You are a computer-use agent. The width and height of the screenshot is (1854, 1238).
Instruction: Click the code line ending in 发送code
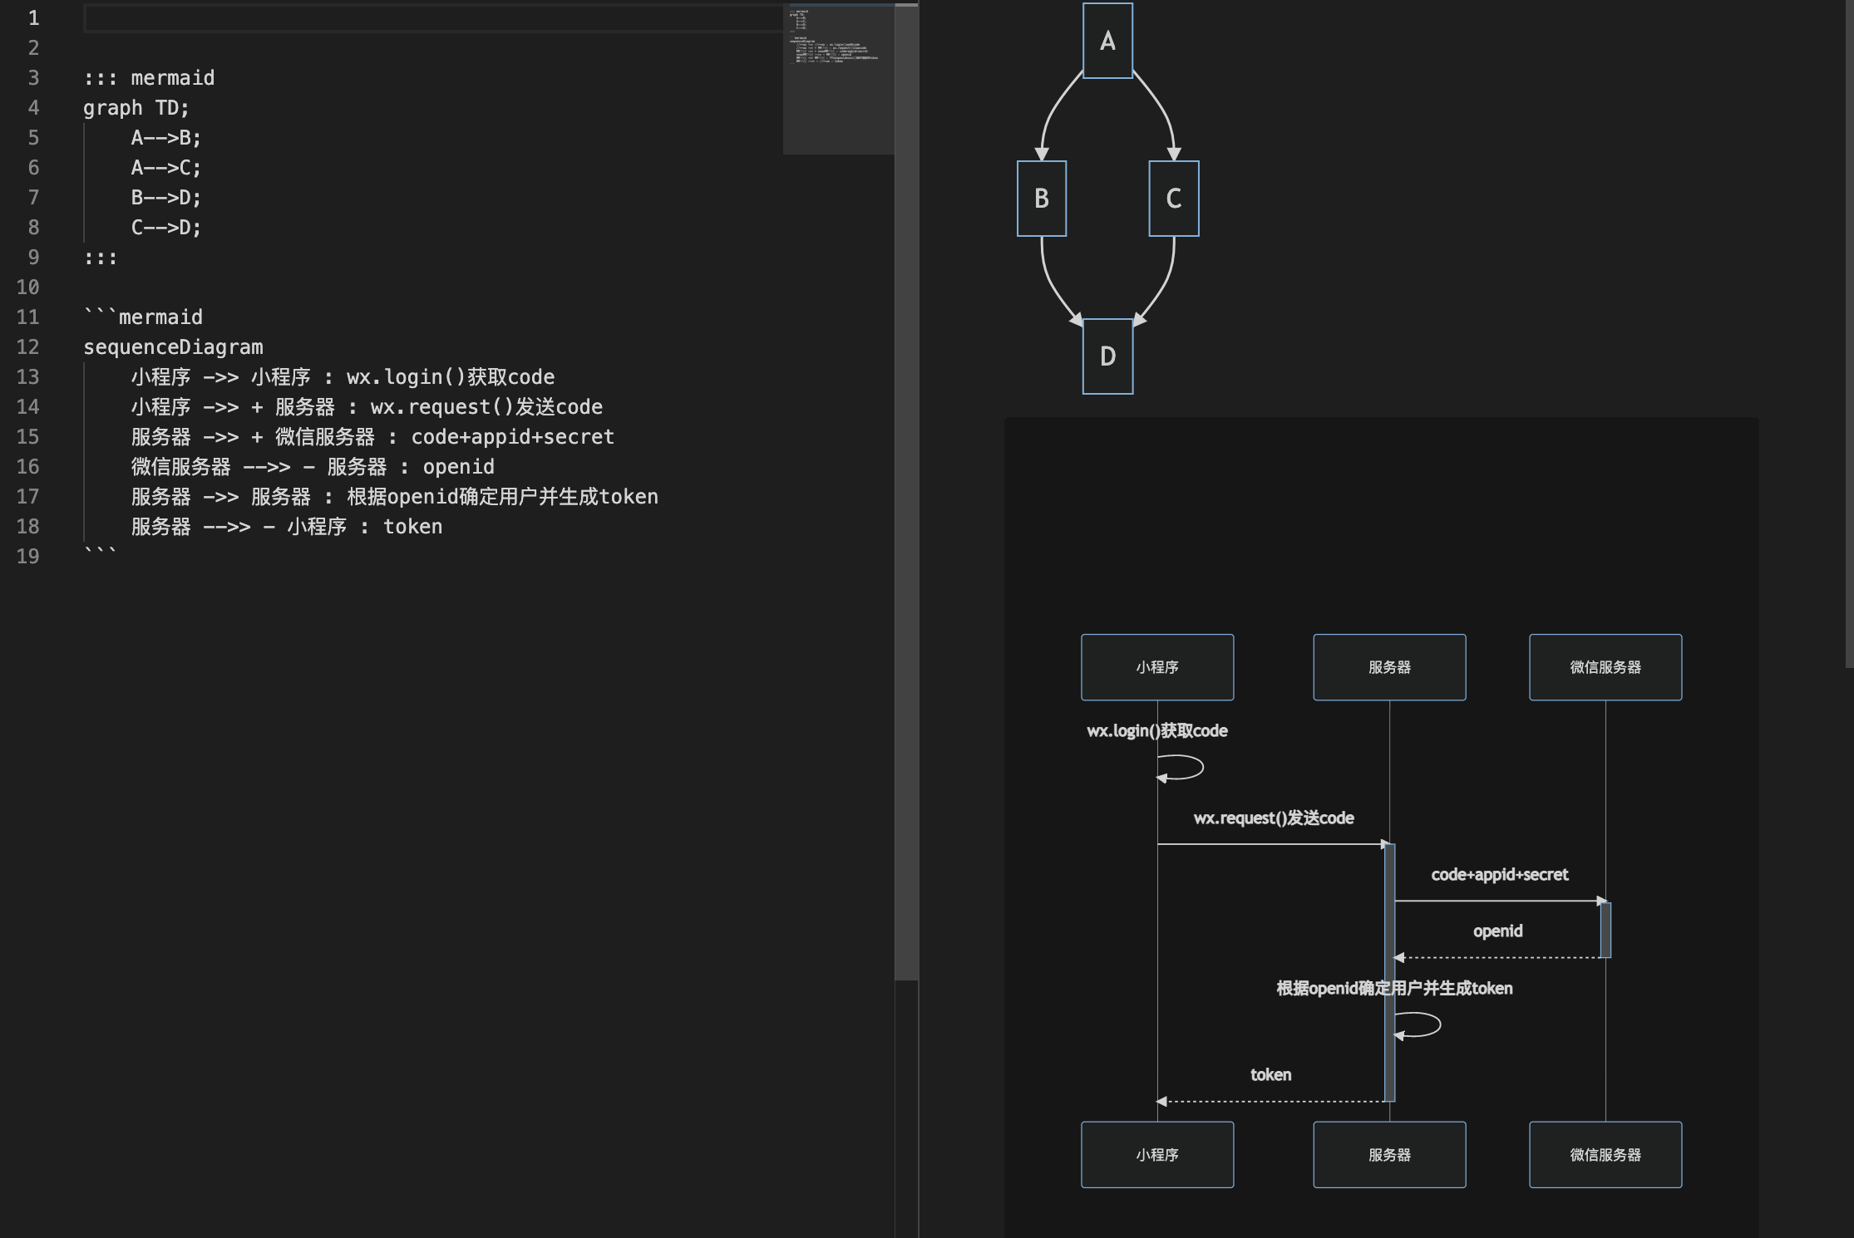(x=367, y=407)
